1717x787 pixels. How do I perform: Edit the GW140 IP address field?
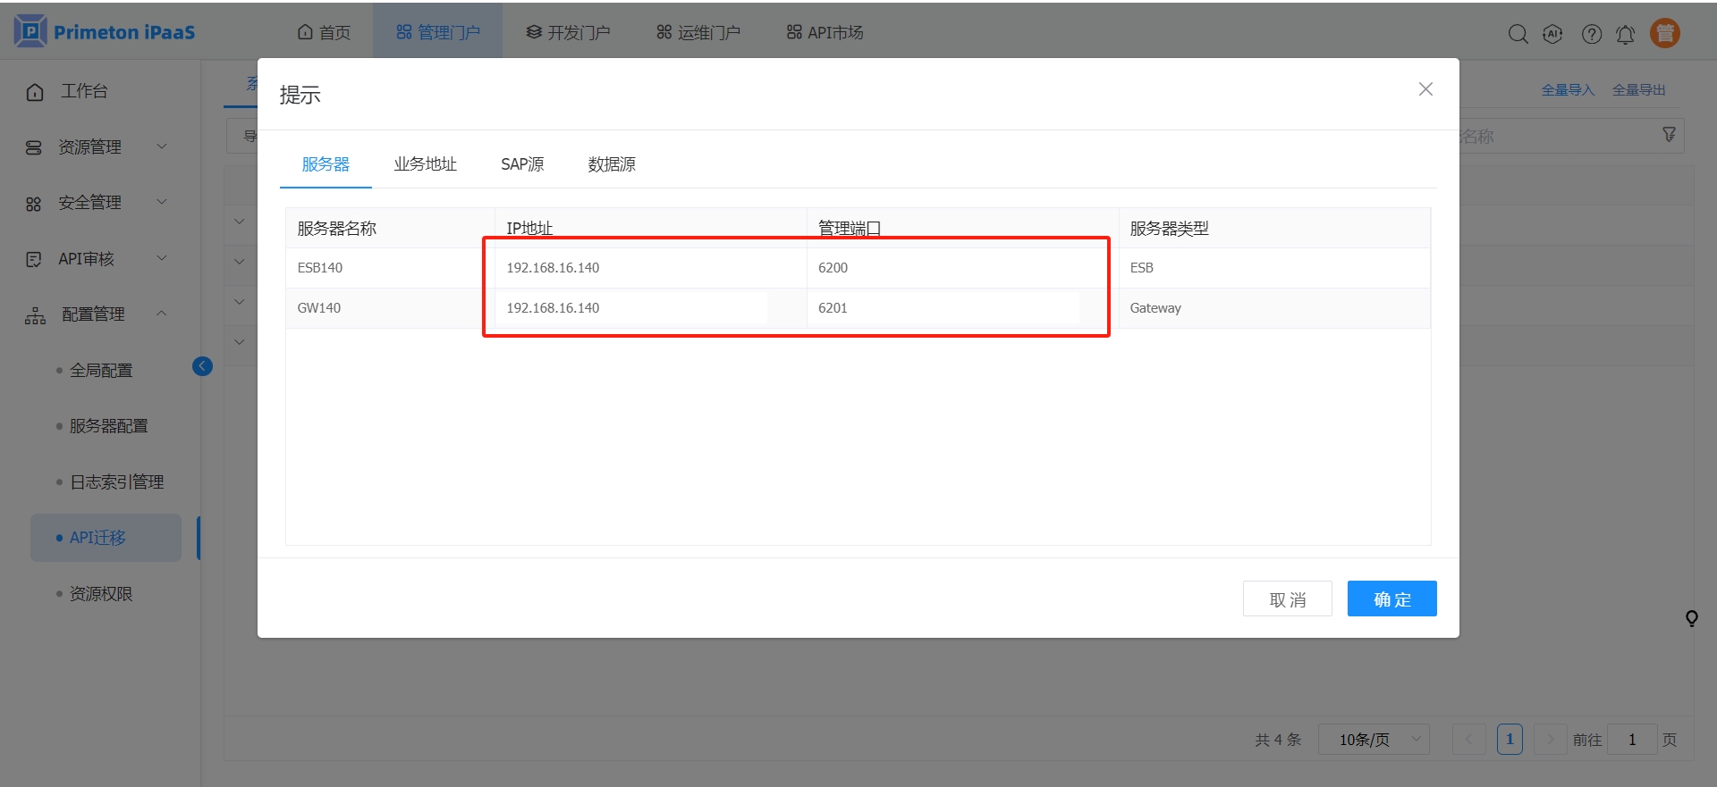[x=630, y=308]
